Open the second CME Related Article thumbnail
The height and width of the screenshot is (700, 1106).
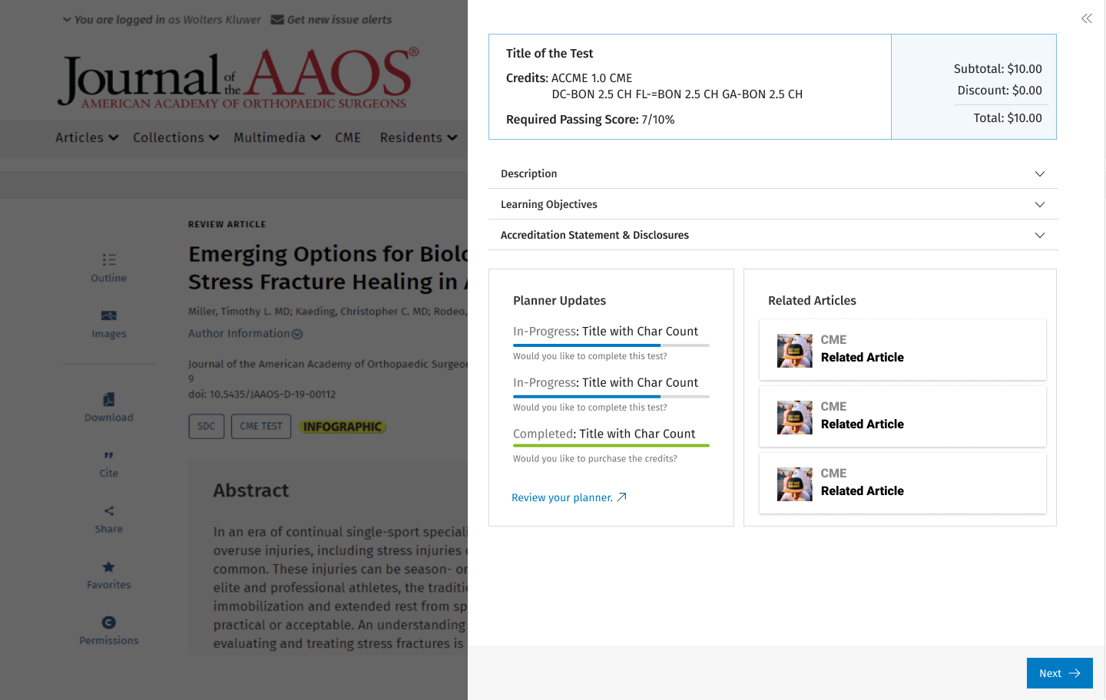(795, 418)
